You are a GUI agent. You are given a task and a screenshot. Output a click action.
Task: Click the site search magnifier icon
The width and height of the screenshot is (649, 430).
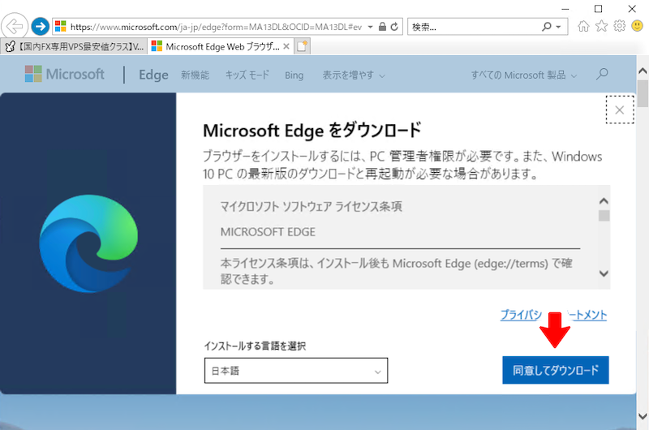[602, 74]
